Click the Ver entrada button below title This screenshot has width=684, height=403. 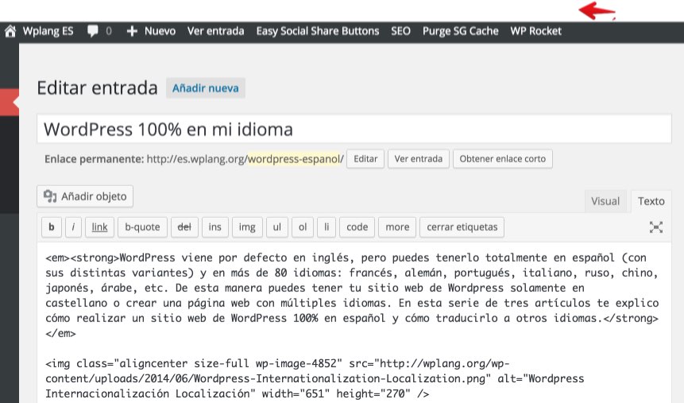coord(419,159)
